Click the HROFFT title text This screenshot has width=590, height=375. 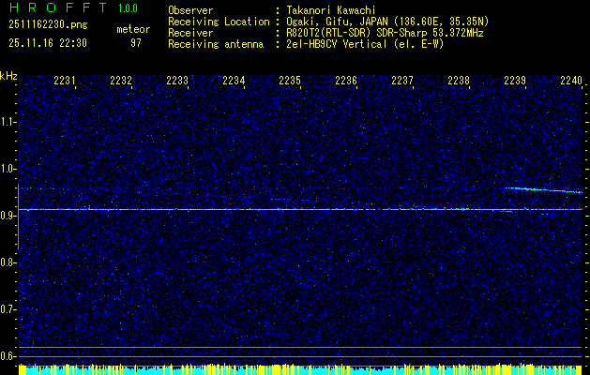pyautogui.click(x=58, y=7)
